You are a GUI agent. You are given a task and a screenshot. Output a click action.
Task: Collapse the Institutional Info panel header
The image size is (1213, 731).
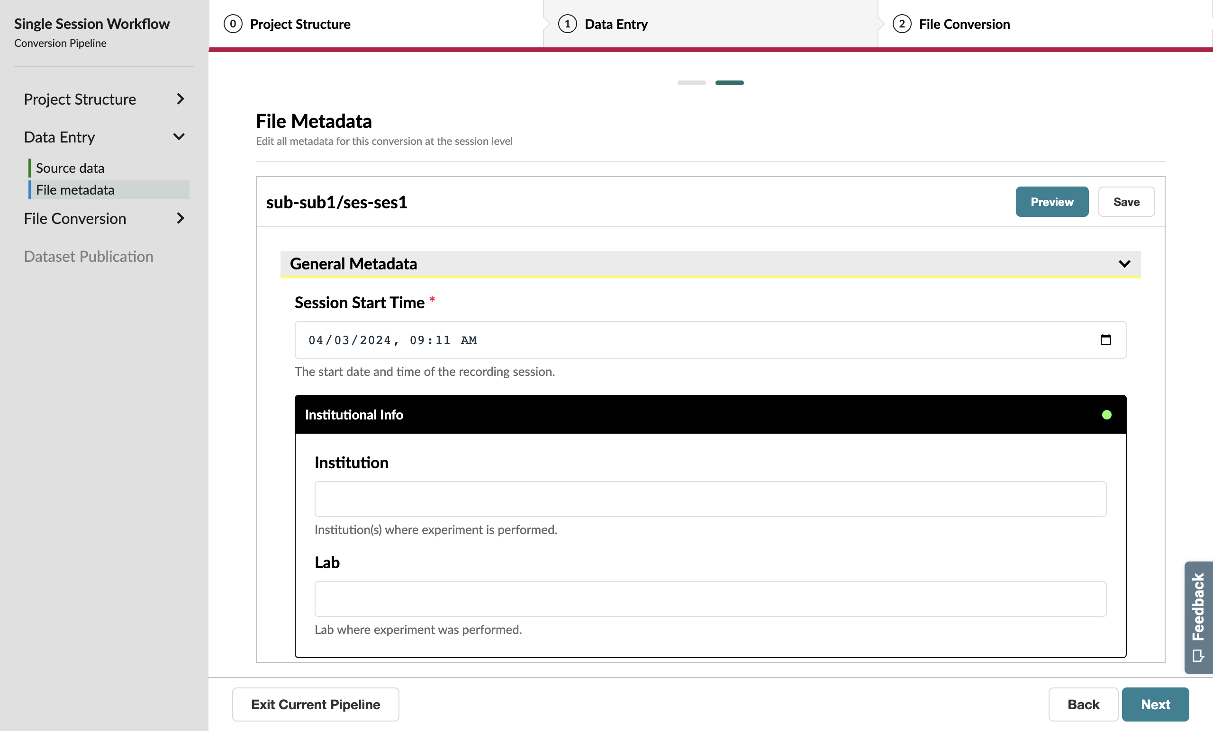[710, 414]
